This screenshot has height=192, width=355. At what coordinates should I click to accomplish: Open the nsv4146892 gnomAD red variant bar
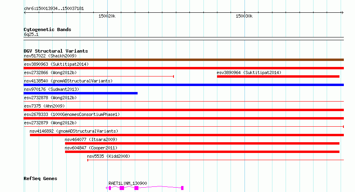[187, 135]
